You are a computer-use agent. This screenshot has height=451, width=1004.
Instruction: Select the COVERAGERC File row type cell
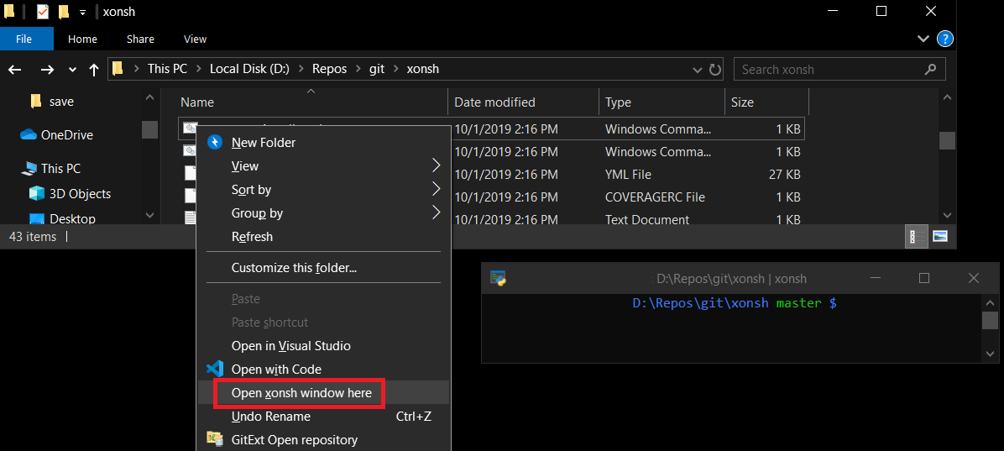click(655, 197)
